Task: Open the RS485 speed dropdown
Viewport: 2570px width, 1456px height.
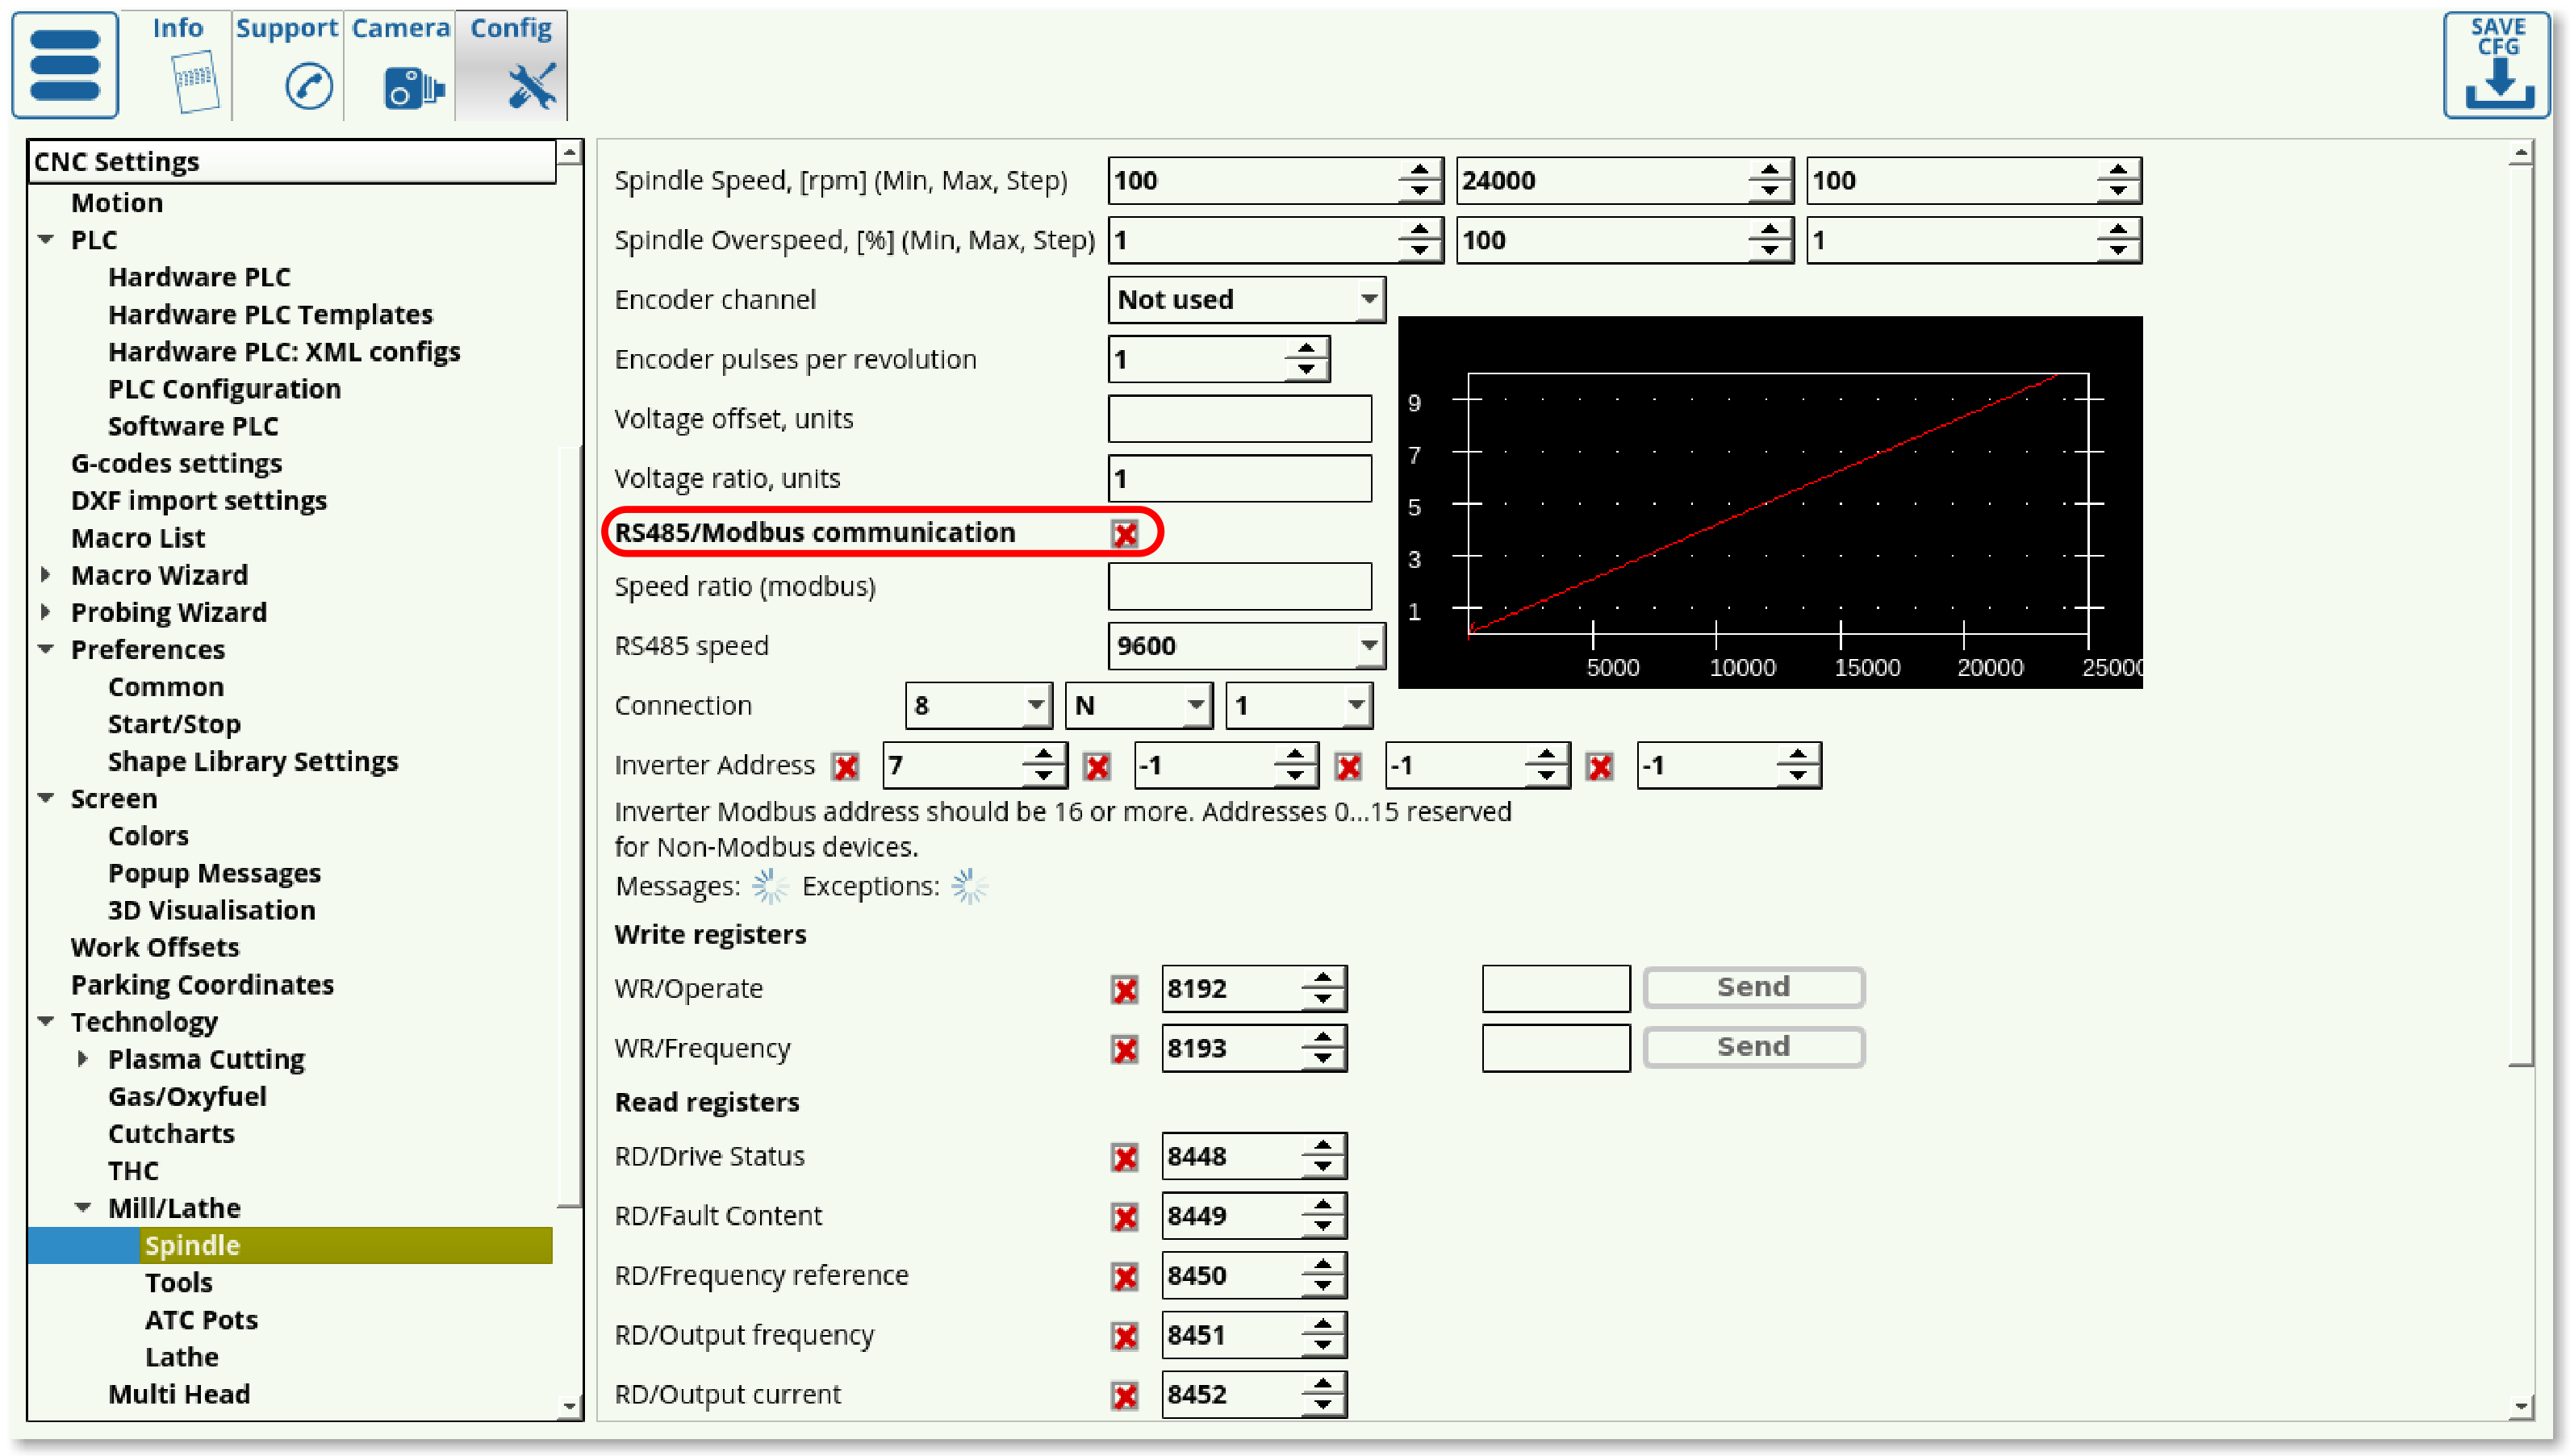Action: pos(1368,646)
